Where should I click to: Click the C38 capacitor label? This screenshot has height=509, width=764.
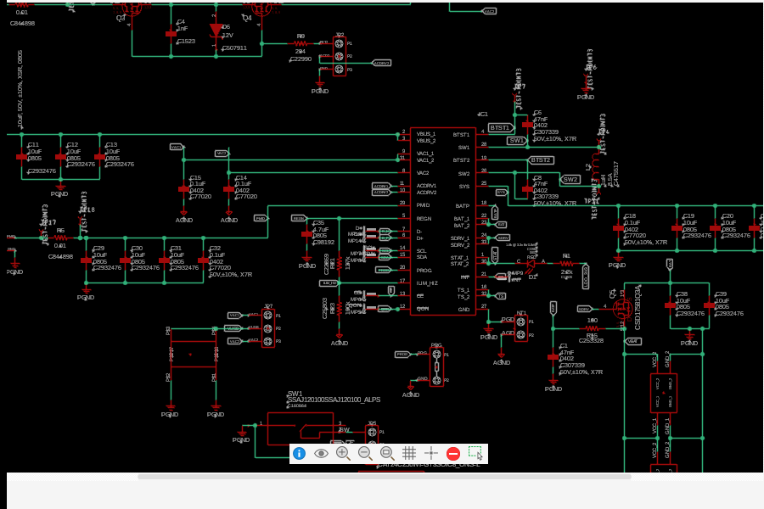coord(682,294)
